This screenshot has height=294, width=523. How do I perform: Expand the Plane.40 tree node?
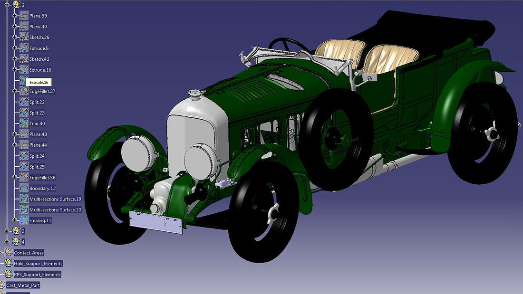click(x=15, y=27)
